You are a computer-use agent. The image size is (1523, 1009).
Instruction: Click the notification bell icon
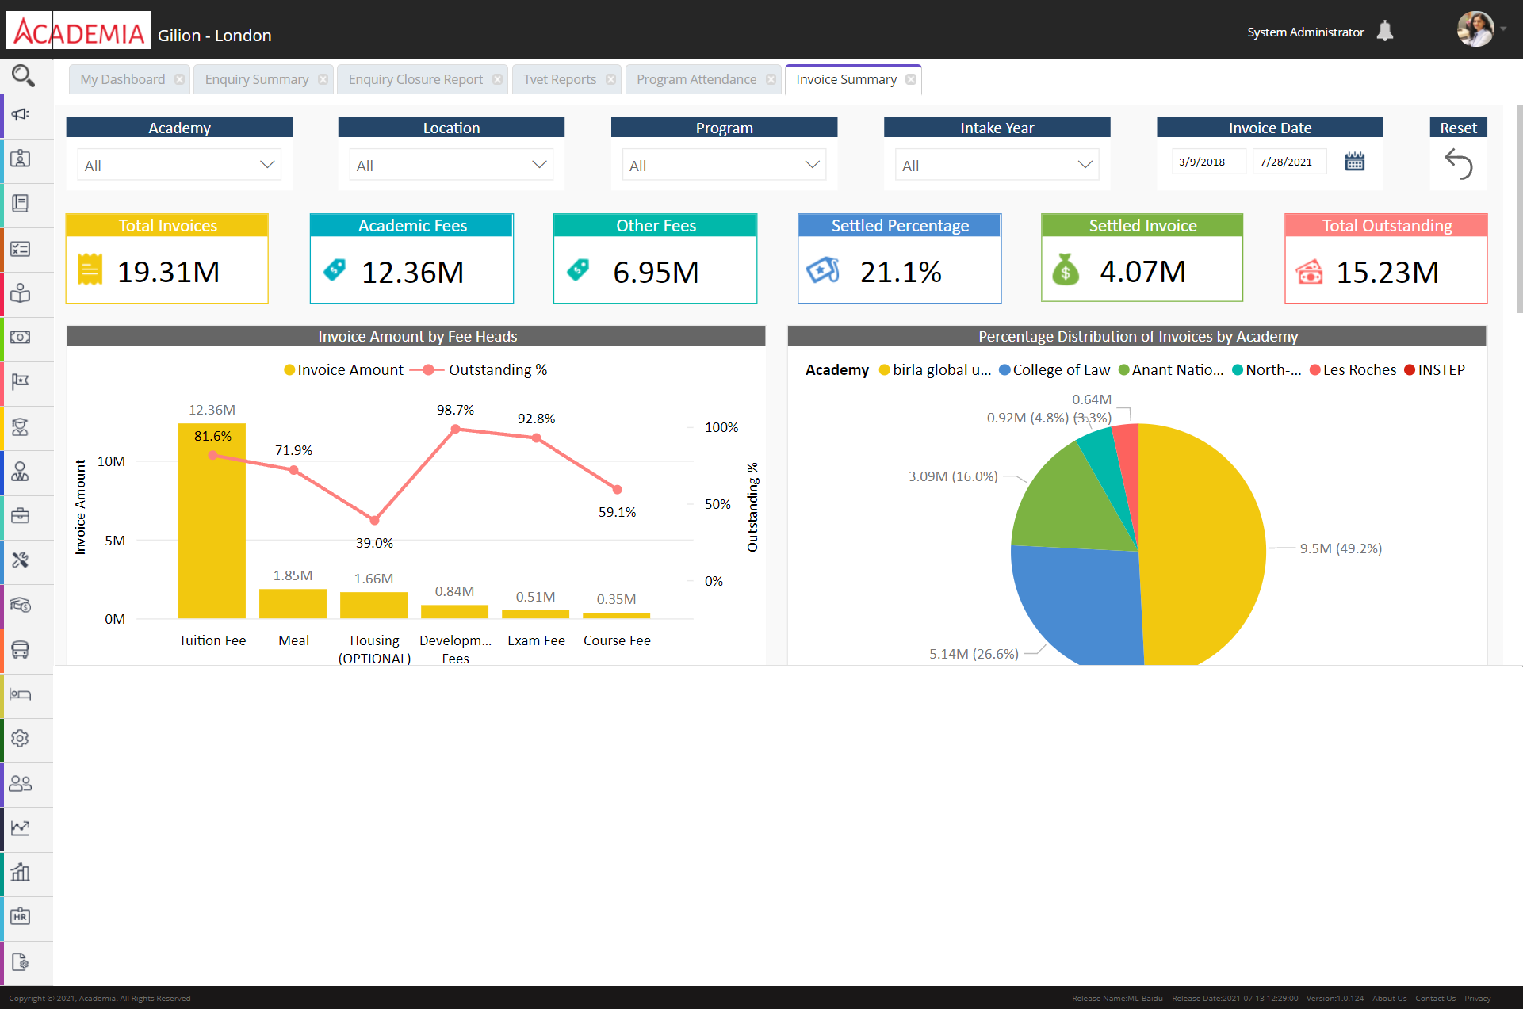(x=1384, y=31)
